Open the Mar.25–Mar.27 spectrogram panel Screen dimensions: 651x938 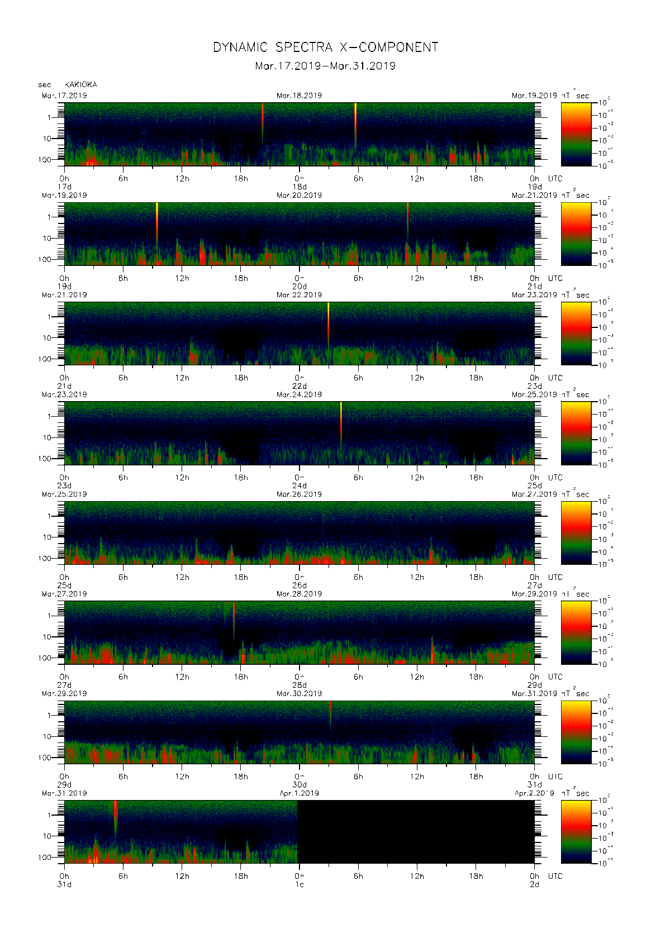(300, 533)
